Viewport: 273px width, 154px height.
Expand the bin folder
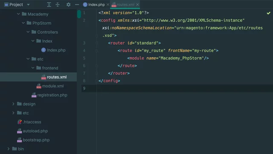[x=9, y=149]
